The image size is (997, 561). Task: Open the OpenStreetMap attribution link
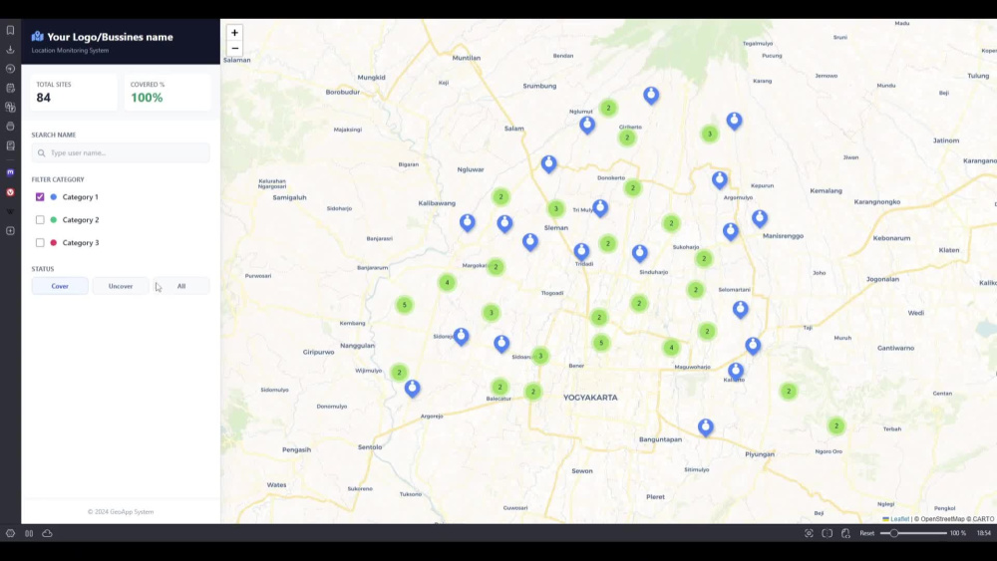point(942,519)
